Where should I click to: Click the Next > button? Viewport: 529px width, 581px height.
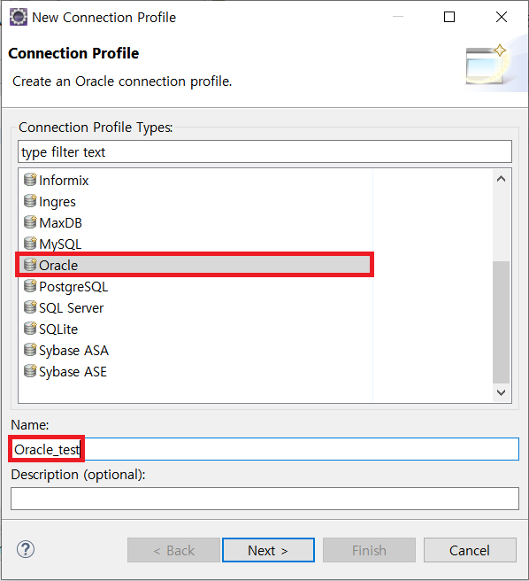[268, 550]
